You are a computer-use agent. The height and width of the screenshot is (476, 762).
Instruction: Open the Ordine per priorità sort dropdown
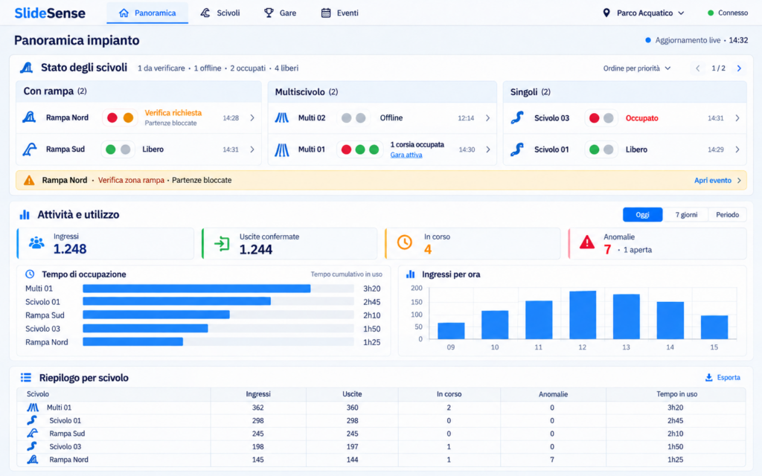(x=637, y=68)
